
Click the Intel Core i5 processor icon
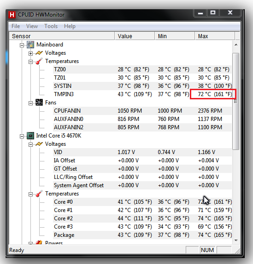click(30, 136)
